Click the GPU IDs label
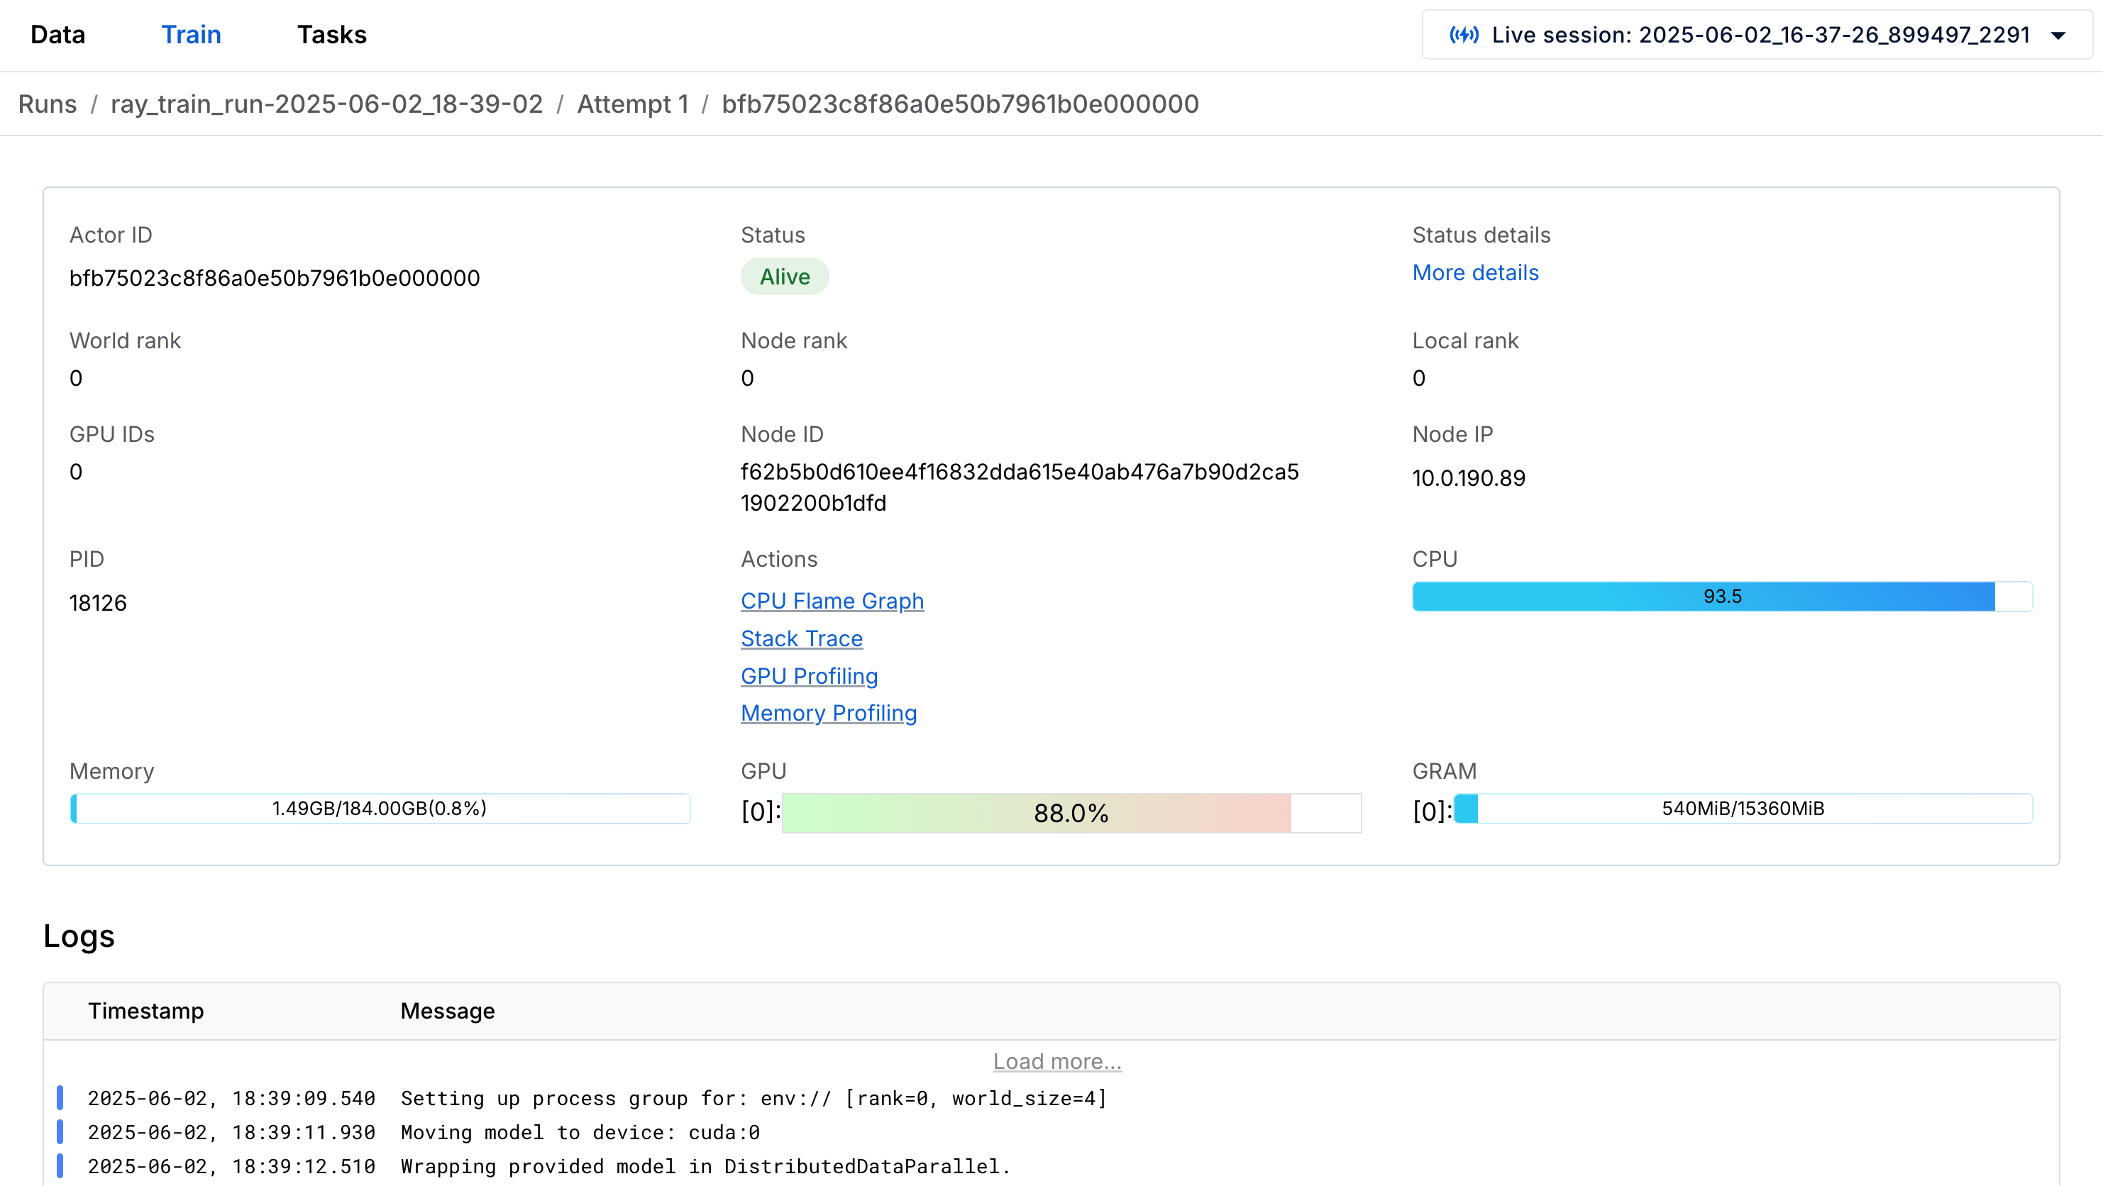 (112, 434)
